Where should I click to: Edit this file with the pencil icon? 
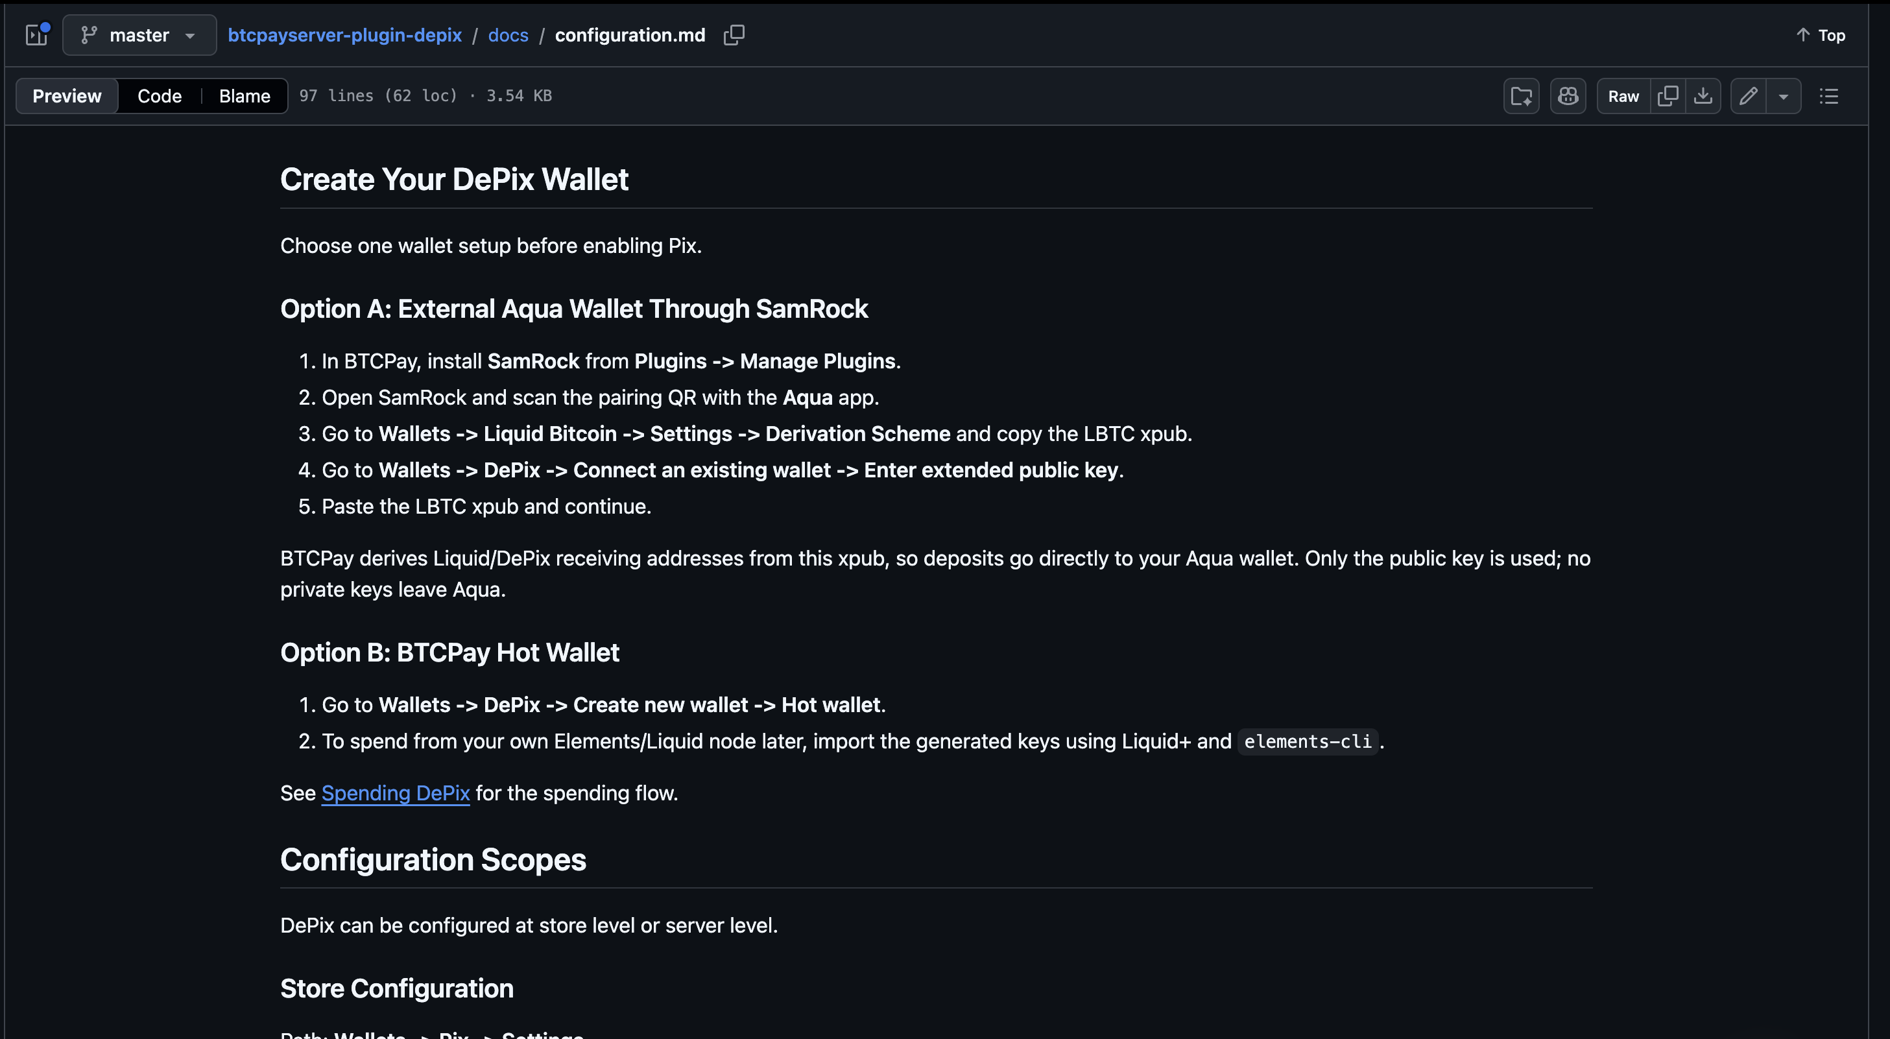point(1749,96)
